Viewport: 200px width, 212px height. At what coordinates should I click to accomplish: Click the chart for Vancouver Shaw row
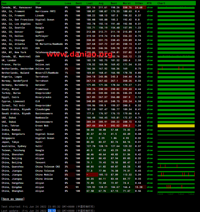[x=176, y=8]
